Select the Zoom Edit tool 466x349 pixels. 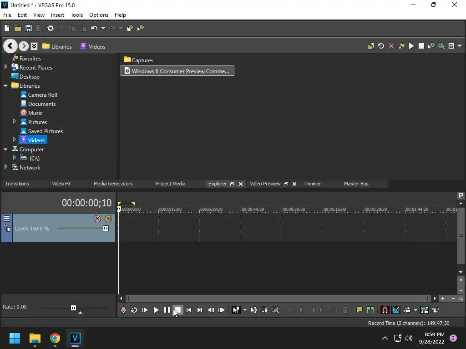point(275,310)
